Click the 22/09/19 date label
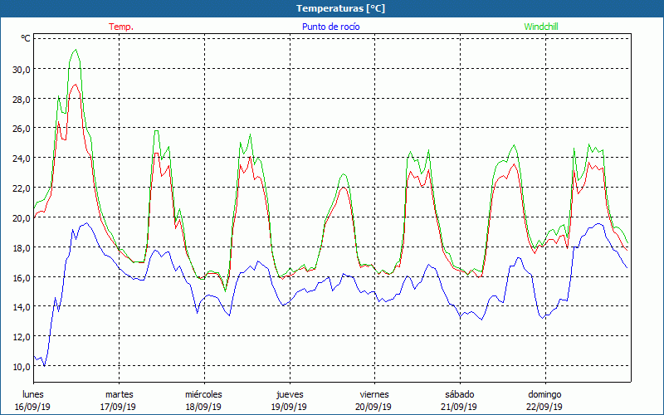 pos(544,407)
